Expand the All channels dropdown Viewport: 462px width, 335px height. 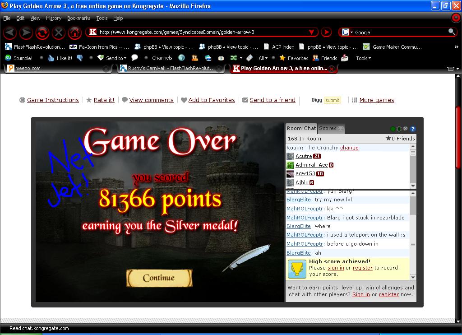point(266,58)
